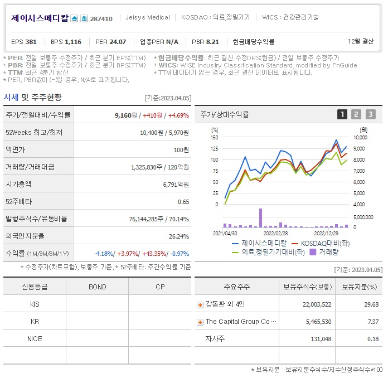Click the company homepage icon beside 제이시스메디칼
Image resolution: width=388 pixels, height=378 pixels.
75,18
